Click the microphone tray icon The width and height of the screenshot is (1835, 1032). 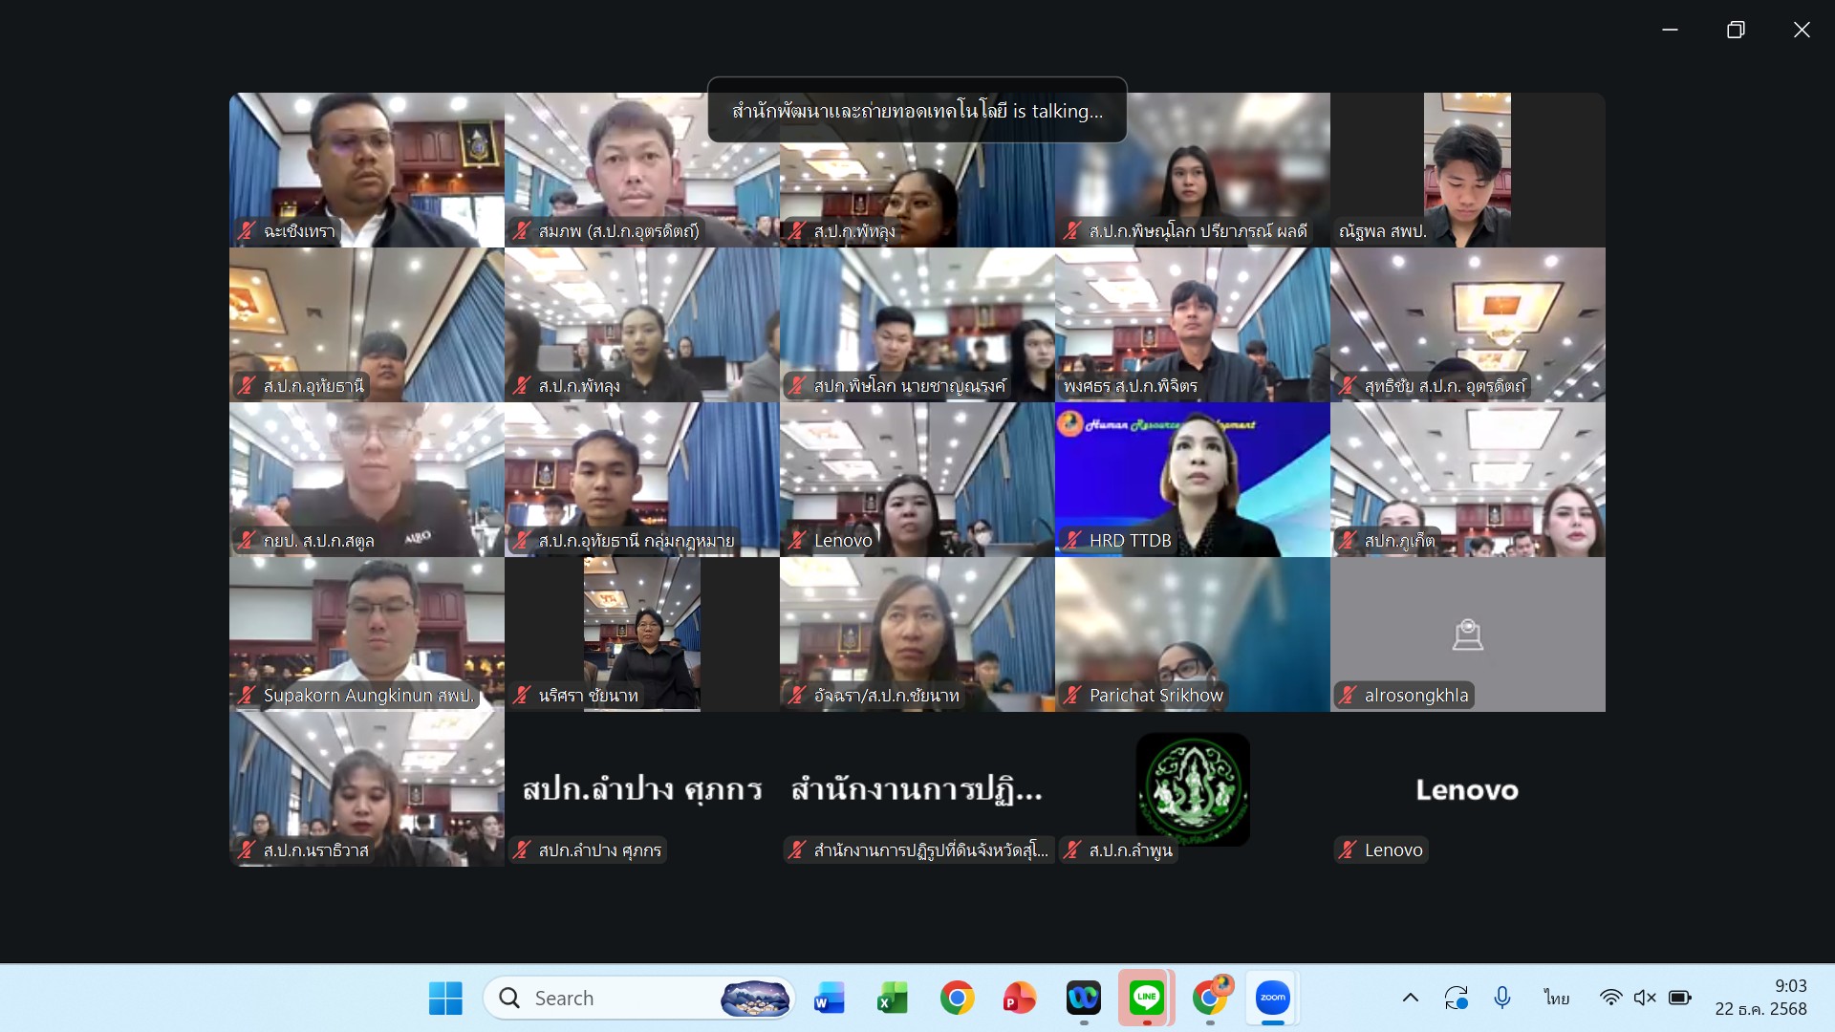pyautogui.click(x=1501, y=998)
